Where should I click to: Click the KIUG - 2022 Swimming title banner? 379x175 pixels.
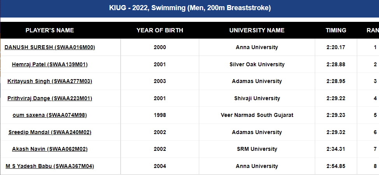click(x=190, y=8)
